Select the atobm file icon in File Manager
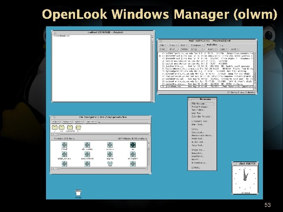Viewport: 283px width, 212px height. (x=133, y=154)
